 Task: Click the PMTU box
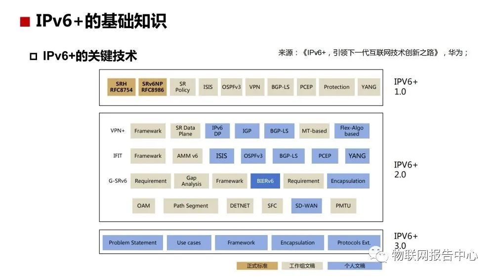pos(343,206)
